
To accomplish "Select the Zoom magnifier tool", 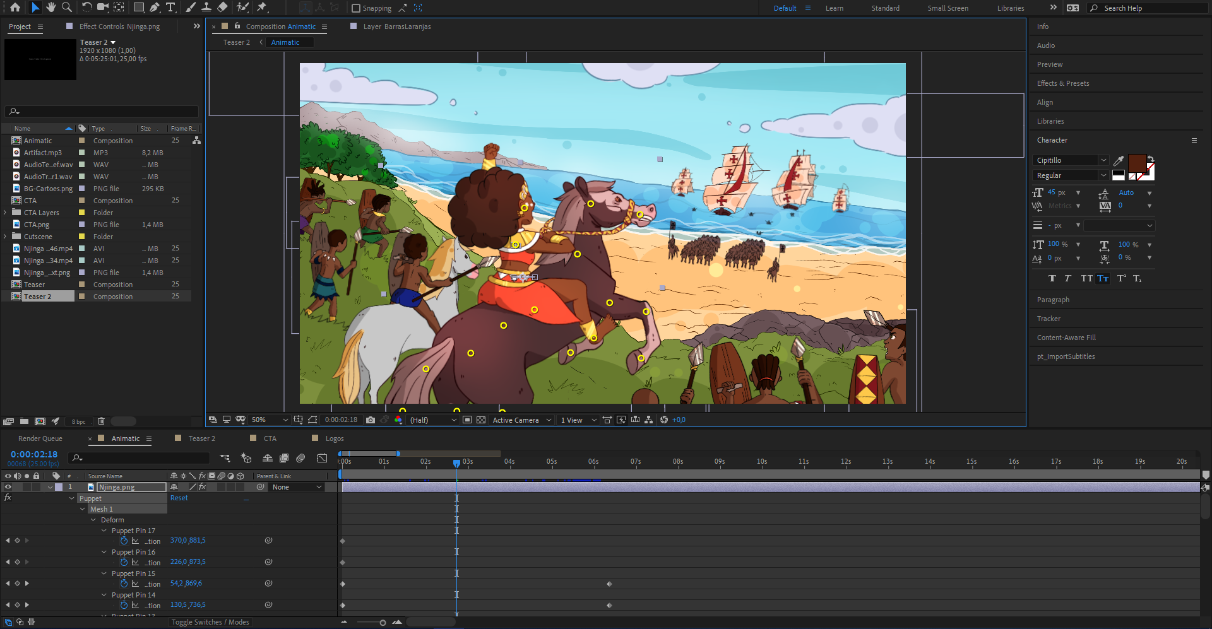I will click(66, 8).
